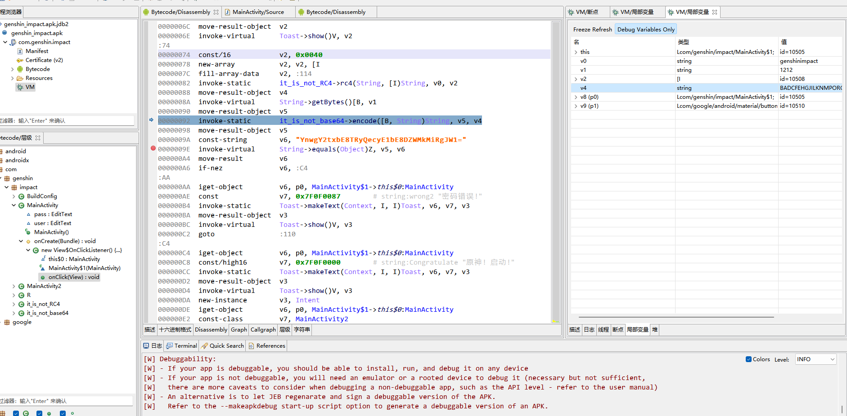Open the References tab in bottom panel

(x=266, y=346)
